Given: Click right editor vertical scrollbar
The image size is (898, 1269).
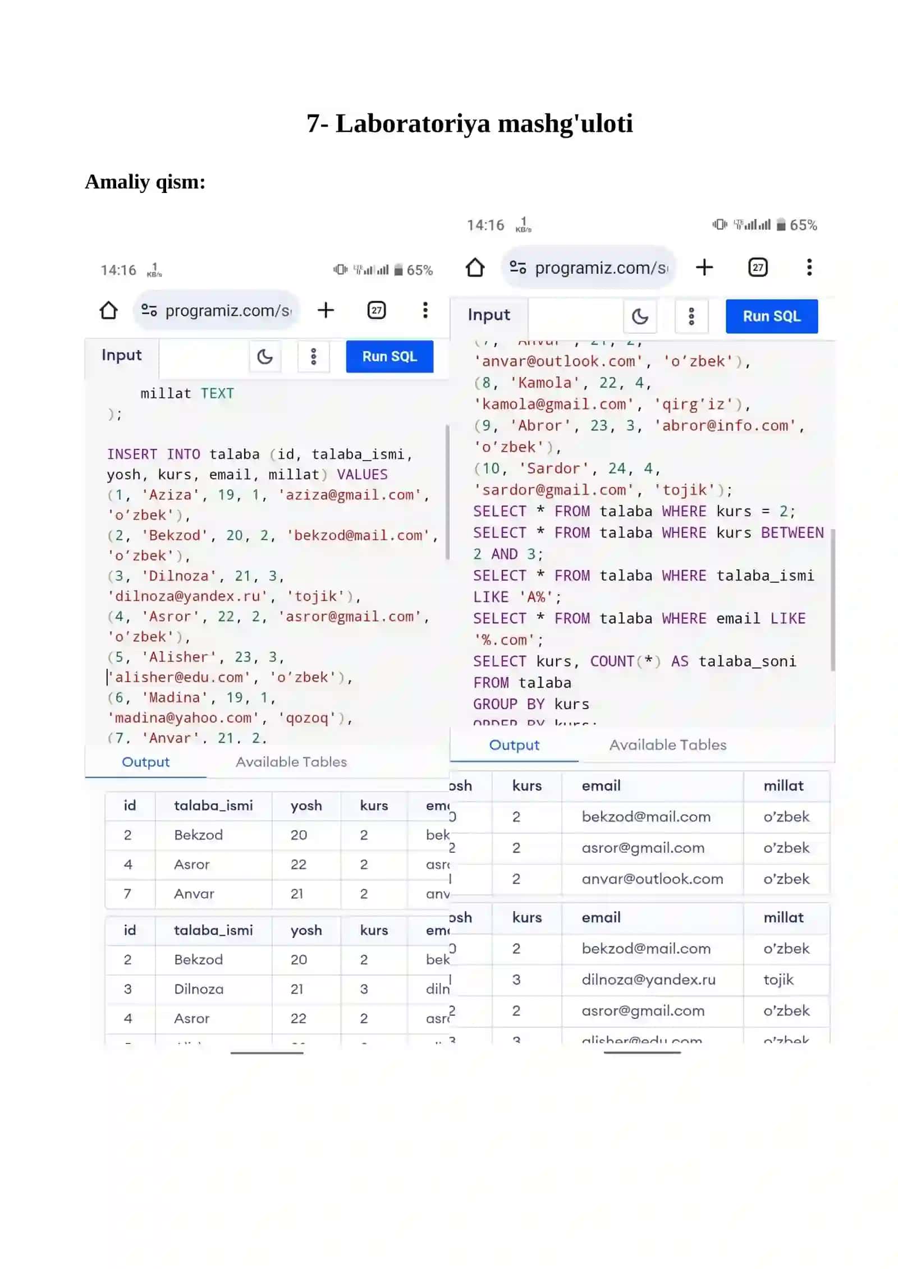Looking at the screenshot, I should point(832,600).
